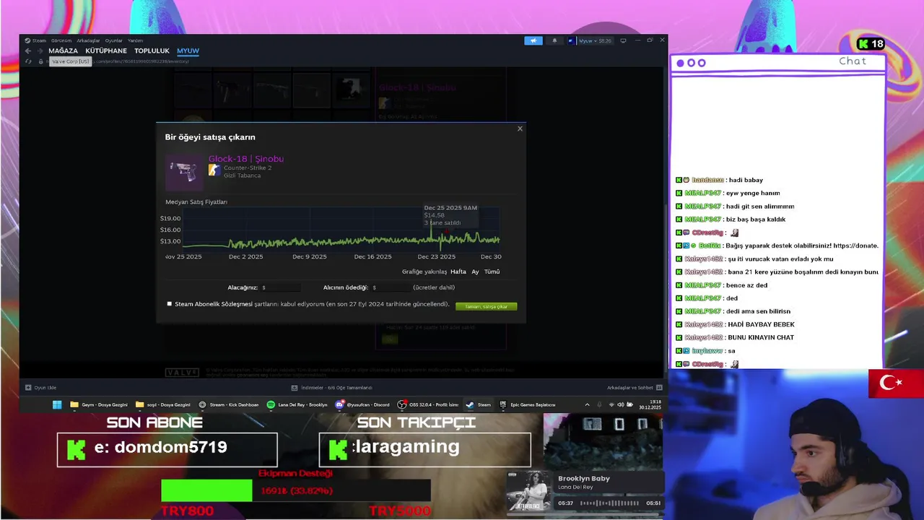This screenshot has width=924, height=520.
Task: Click the Steam Abonelik Sözleşmesi link
Action: click(x=213, y=304)
